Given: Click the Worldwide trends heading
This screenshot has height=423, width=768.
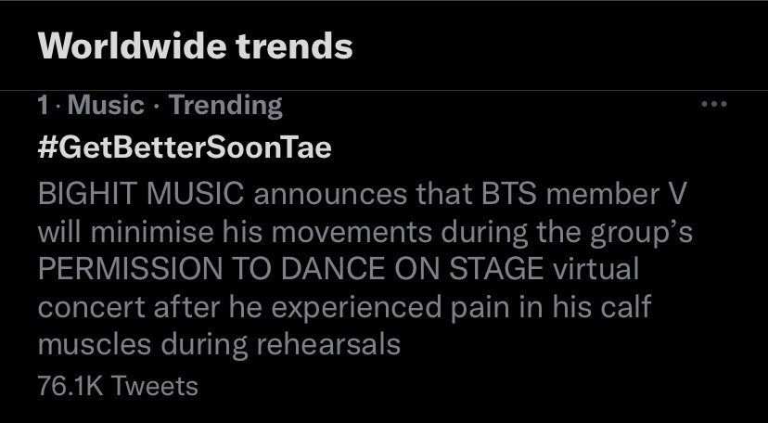Looking at the screenshot, I should tap(197, 46).
